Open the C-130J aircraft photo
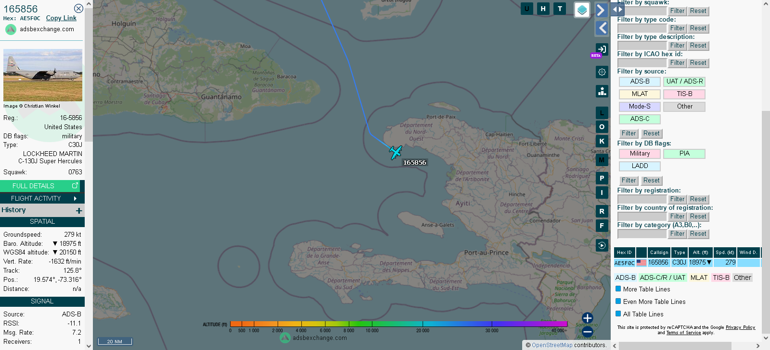 [43, 75]
